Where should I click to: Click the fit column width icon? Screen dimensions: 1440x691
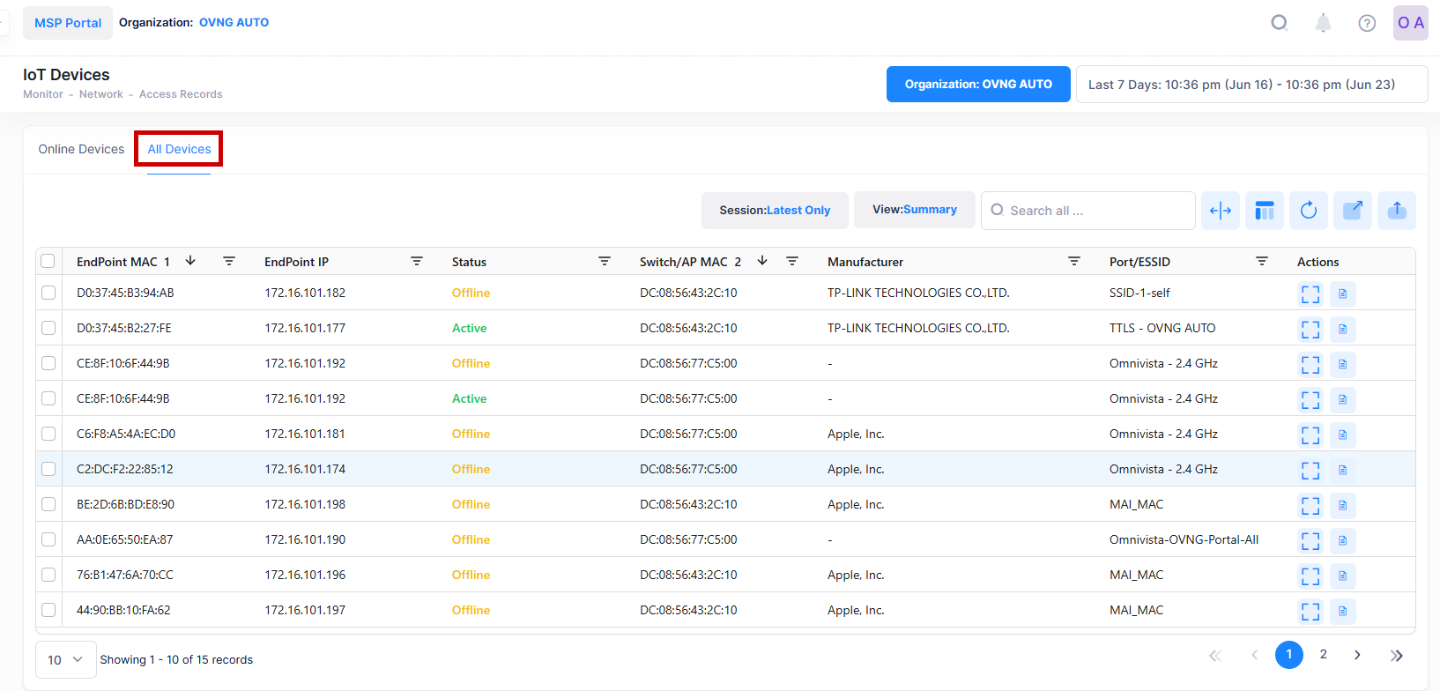coord(1220,211)
